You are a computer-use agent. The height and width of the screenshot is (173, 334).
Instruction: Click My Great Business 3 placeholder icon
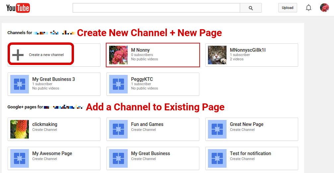(x=20, y=84)
